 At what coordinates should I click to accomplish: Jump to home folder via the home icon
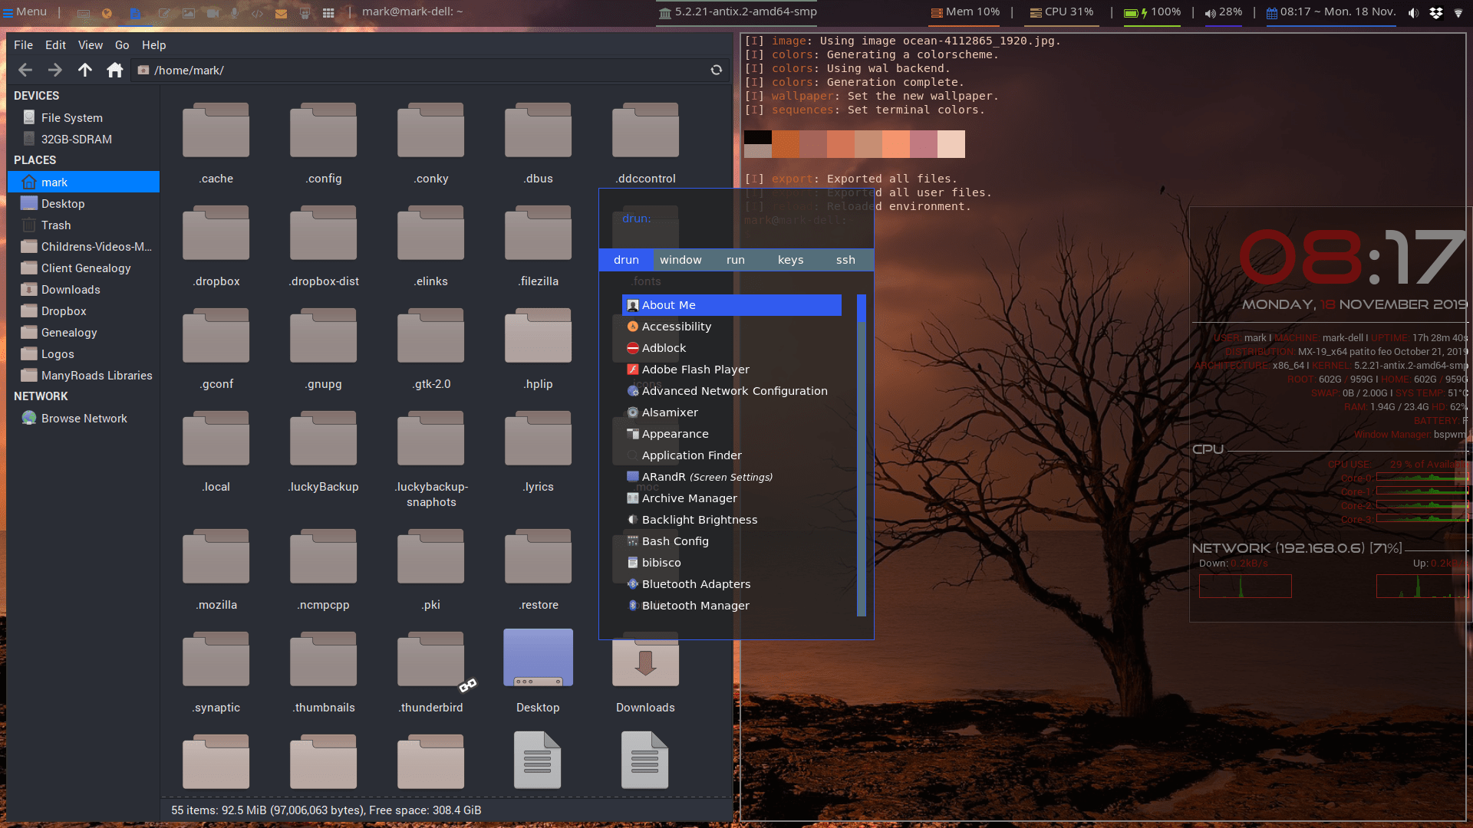pos(114,70)
